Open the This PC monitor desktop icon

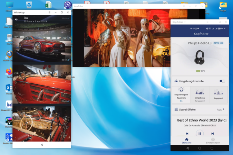(10, 5)
